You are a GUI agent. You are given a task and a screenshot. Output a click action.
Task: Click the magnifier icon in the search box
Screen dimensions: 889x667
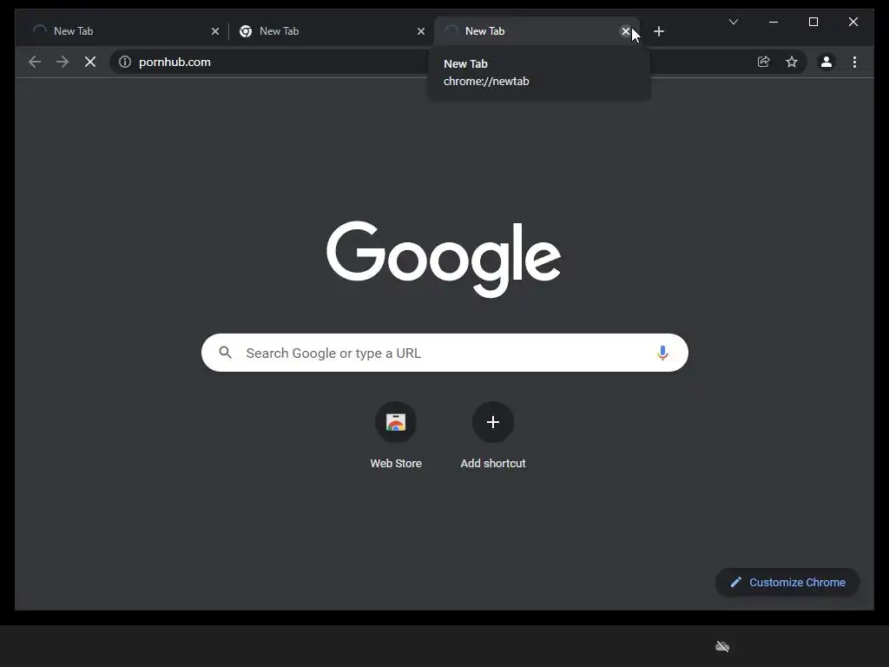[225, 353]
